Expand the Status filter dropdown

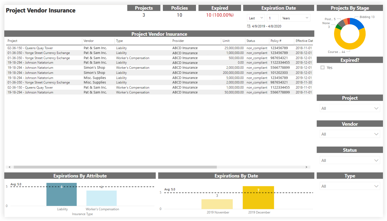click(350, 160)
